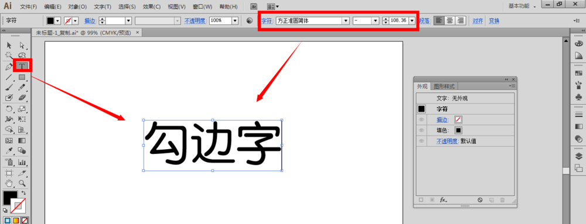Select the Eyedropper tool
The image size is (586, 224).
click(x=9, y=151)
